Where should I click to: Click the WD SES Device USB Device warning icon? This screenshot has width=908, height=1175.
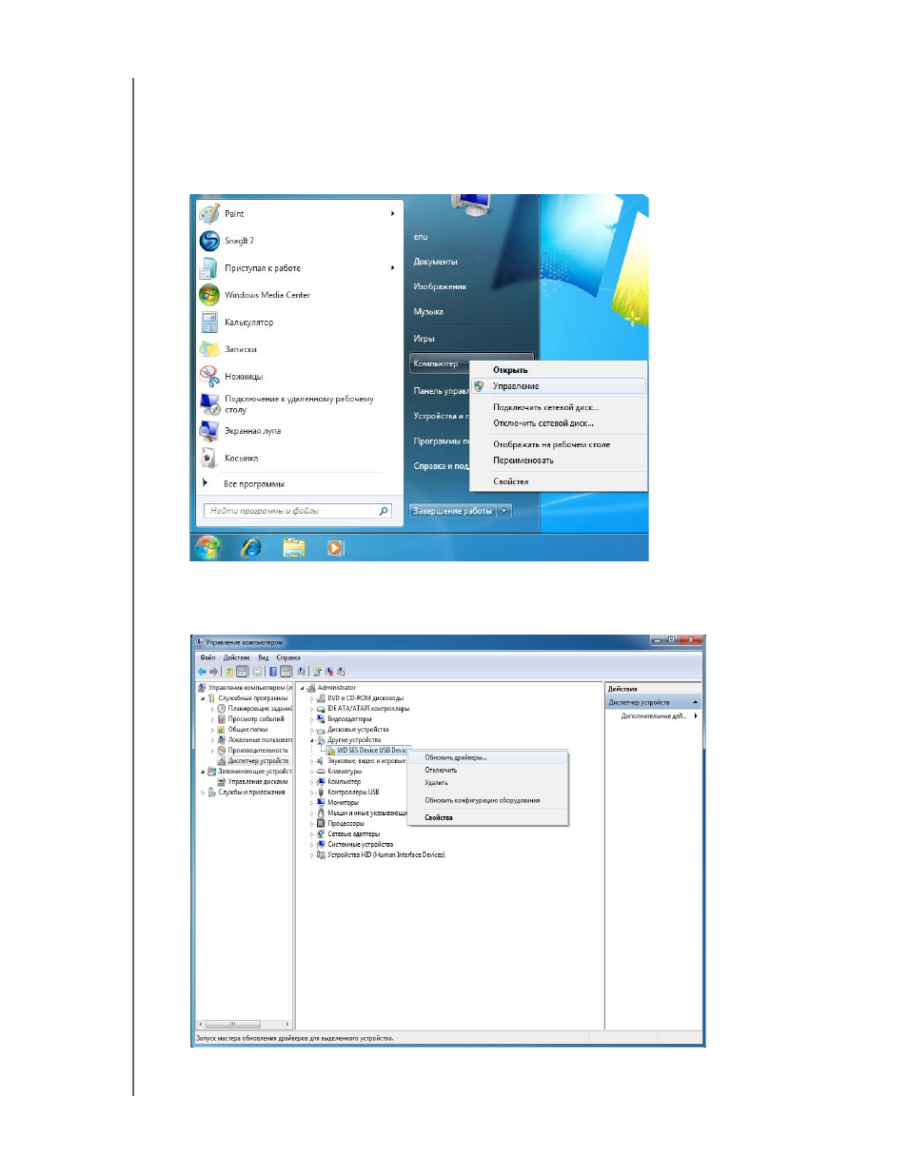point(331,751)
